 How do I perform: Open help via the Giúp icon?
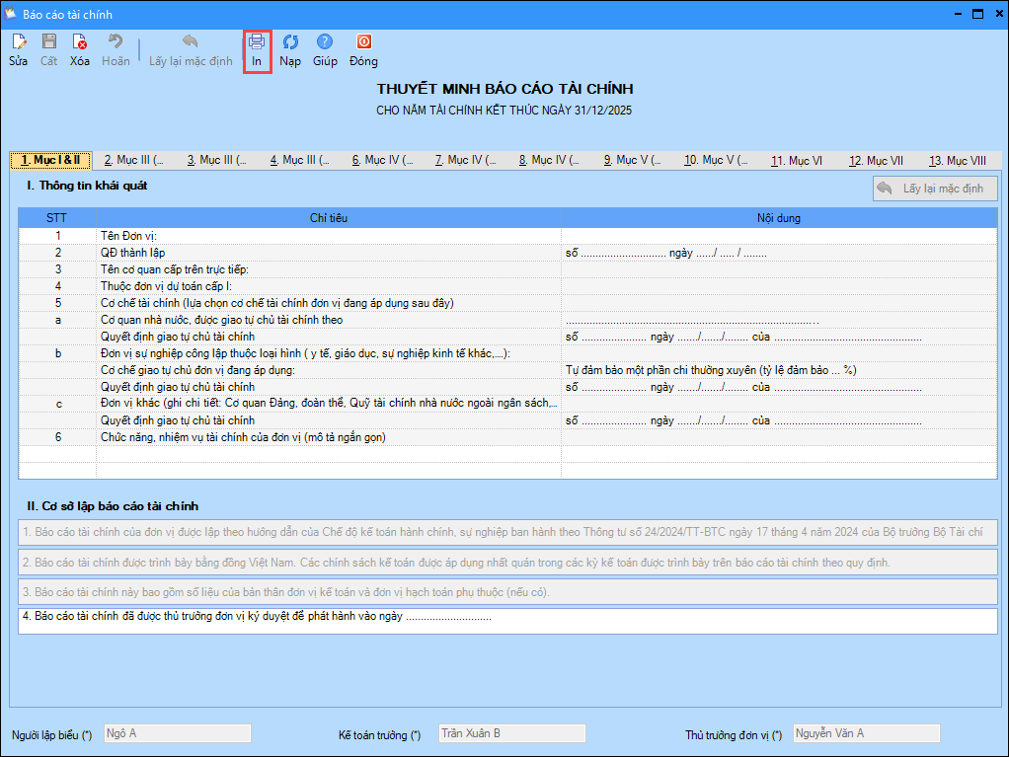(325, 42)
